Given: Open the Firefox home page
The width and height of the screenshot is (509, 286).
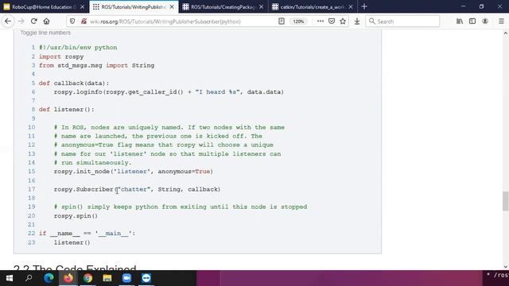Looking at the screenshot, I should tap(46, 21).
